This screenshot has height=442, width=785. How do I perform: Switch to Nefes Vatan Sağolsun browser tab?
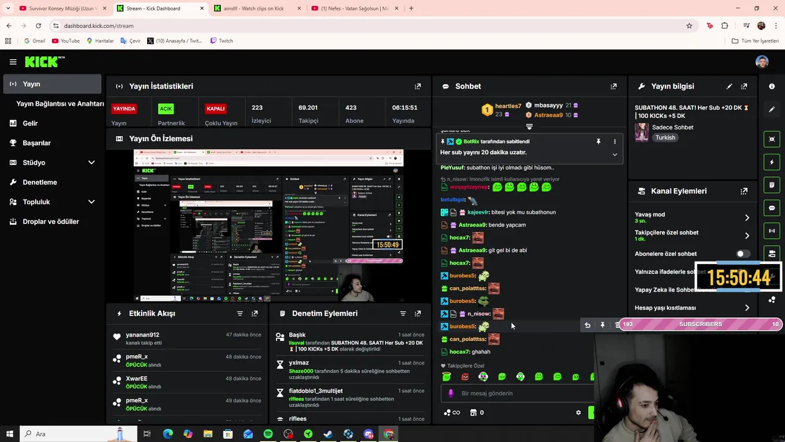pyautogui.click(x=354, y=9)
